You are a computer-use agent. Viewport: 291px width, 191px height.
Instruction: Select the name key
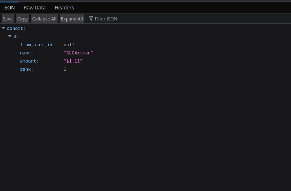coord(25,53)
